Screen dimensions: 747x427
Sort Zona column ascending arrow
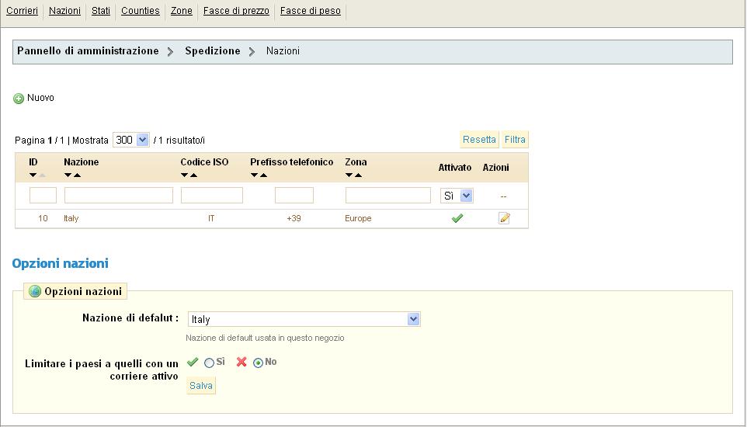358,175
